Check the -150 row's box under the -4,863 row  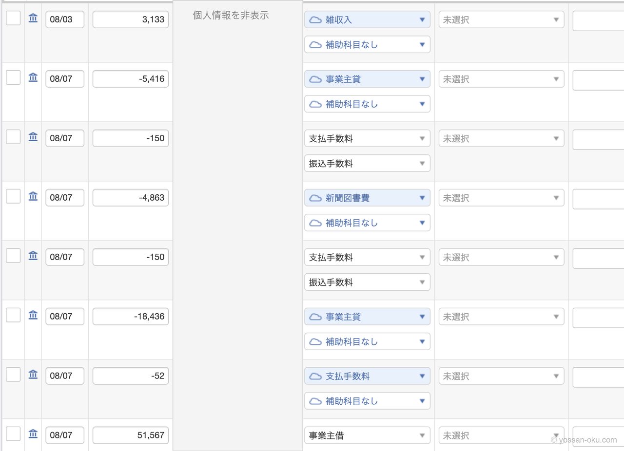pyautogui.click(x=13, y=256)
